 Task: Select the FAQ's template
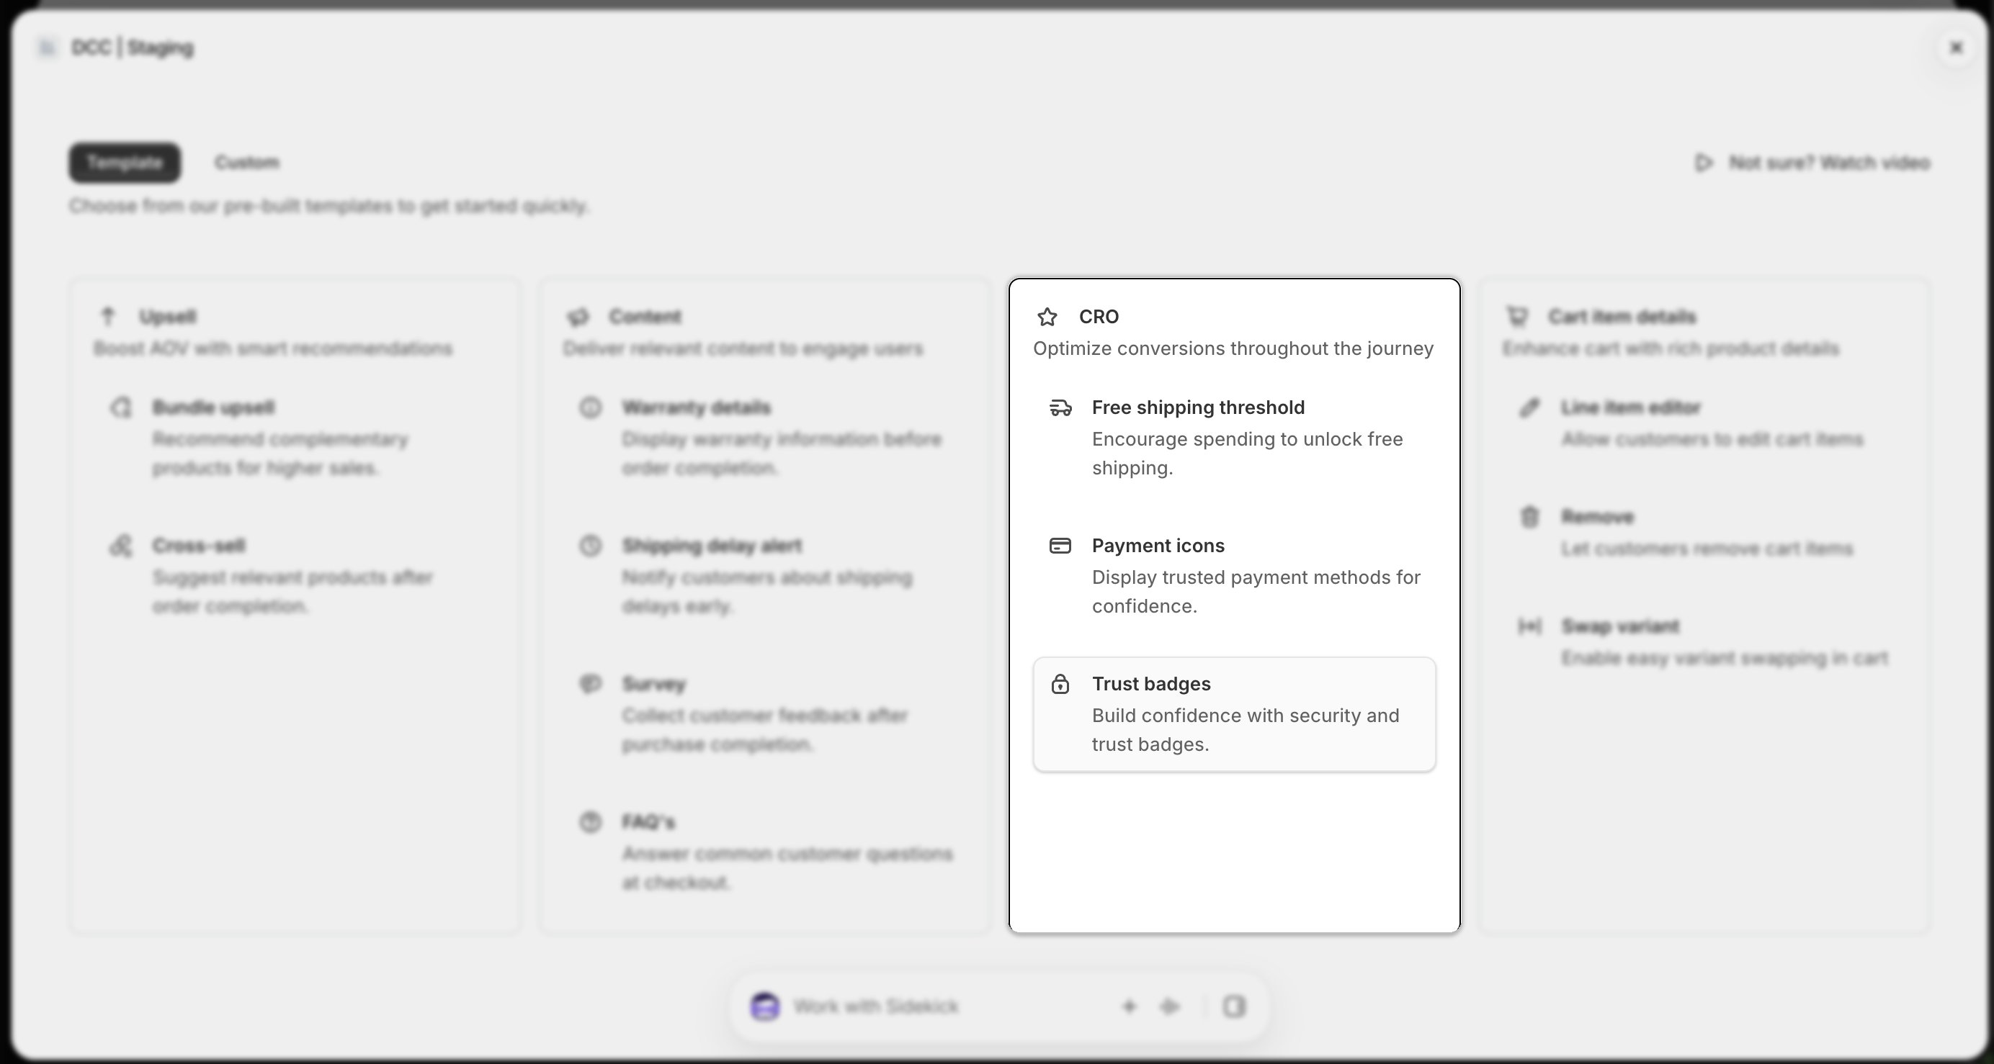(x=764, y=852)
